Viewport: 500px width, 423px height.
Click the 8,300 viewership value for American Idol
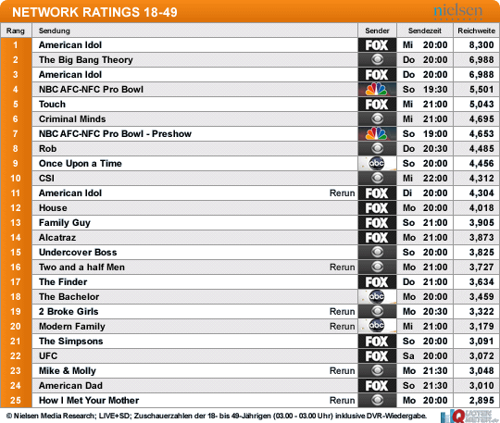[481, 45]
